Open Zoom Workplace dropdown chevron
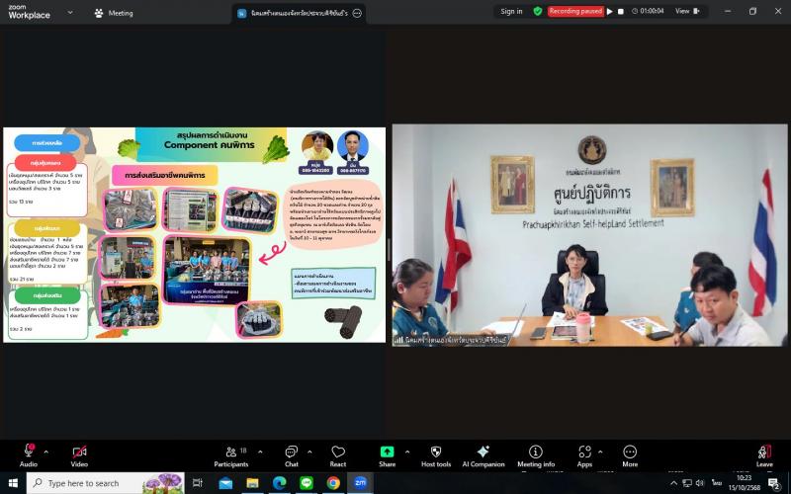The image size is (791, 494). click(70, 12)
